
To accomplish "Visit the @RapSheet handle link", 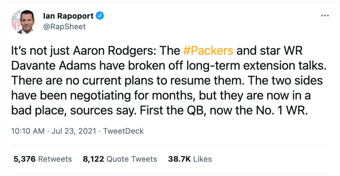I will tap(64, 27).
